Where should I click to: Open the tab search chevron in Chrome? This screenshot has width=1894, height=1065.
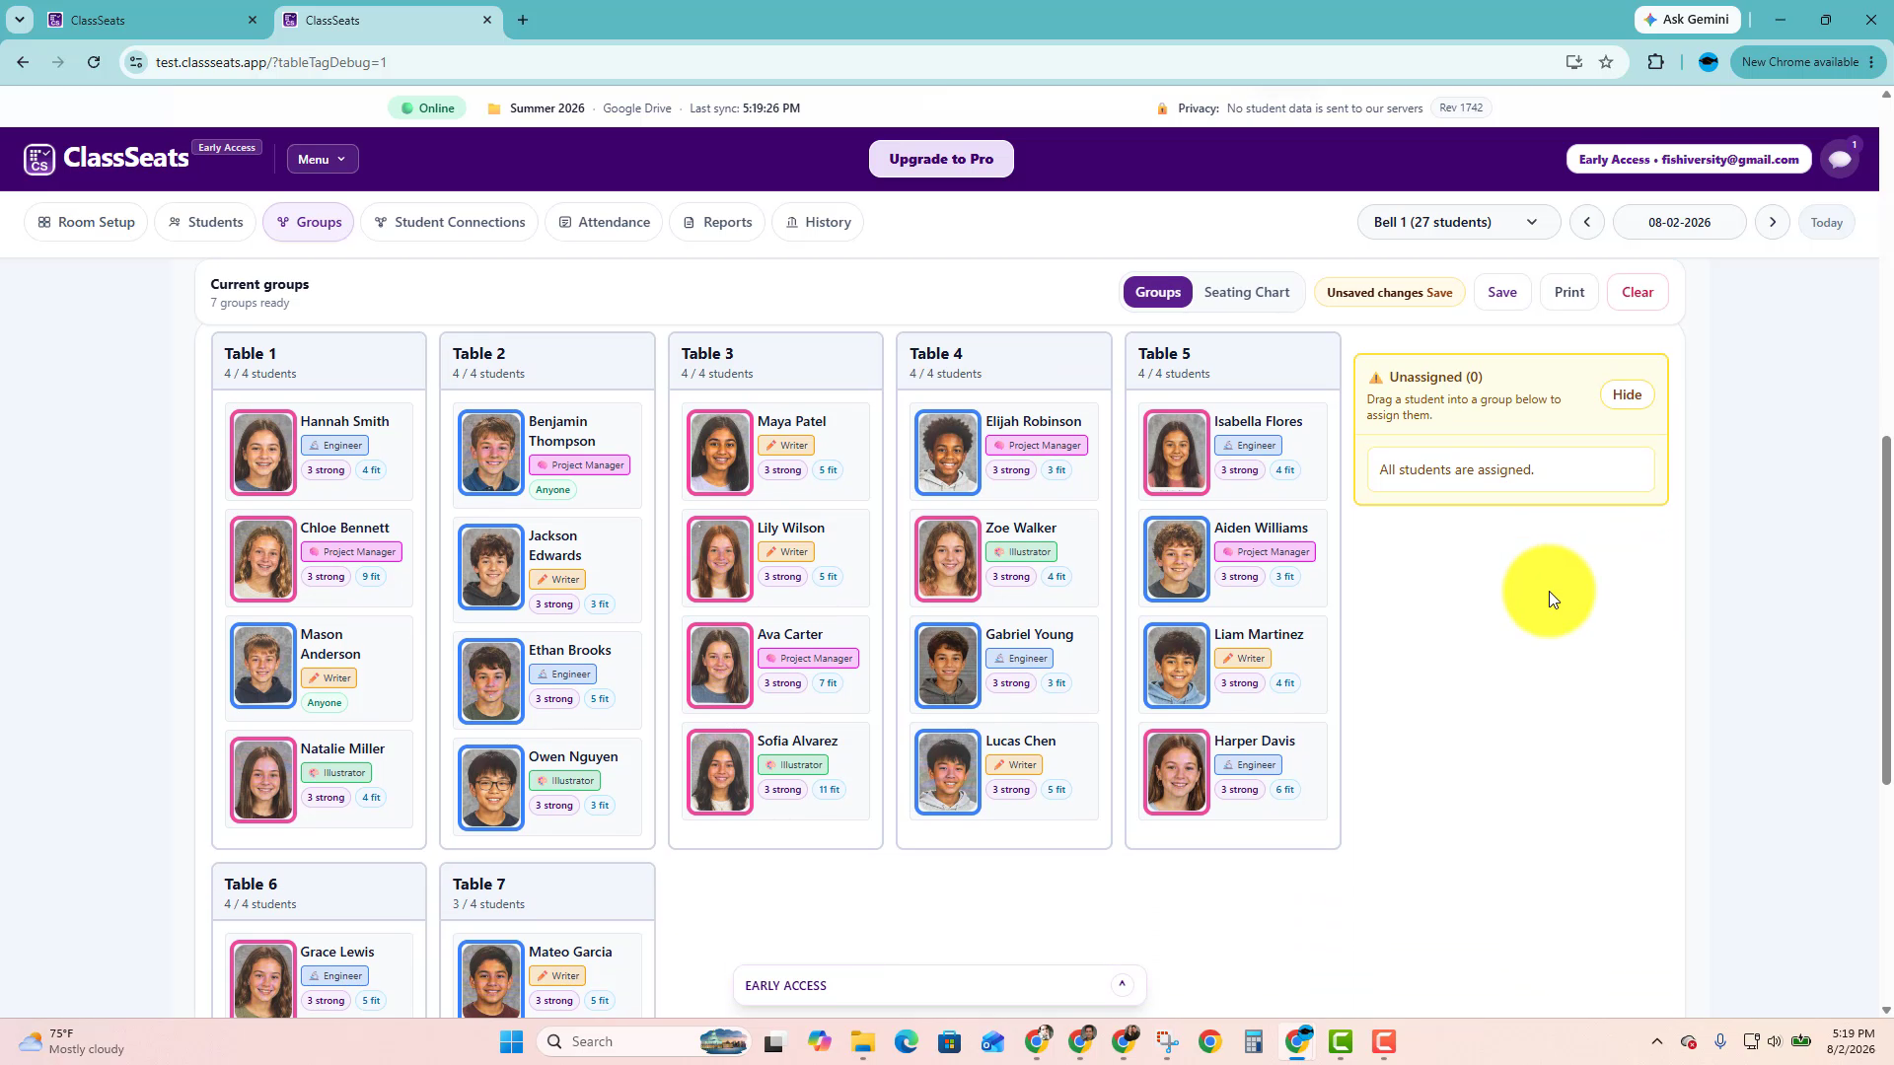(x=20, y=20)
